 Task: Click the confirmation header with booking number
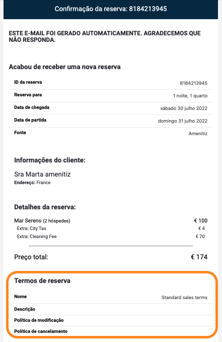click(111, 9)
